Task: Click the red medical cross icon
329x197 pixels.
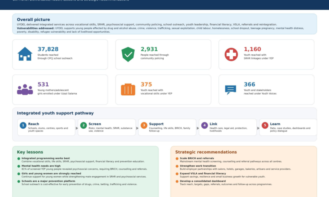Action: coord(231,54)
